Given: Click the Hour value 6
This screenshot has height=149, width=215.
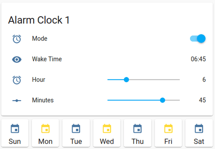Looking at the screenshot, I should click(204, 80).
